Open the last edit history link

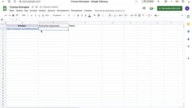[x=109, y=10]
